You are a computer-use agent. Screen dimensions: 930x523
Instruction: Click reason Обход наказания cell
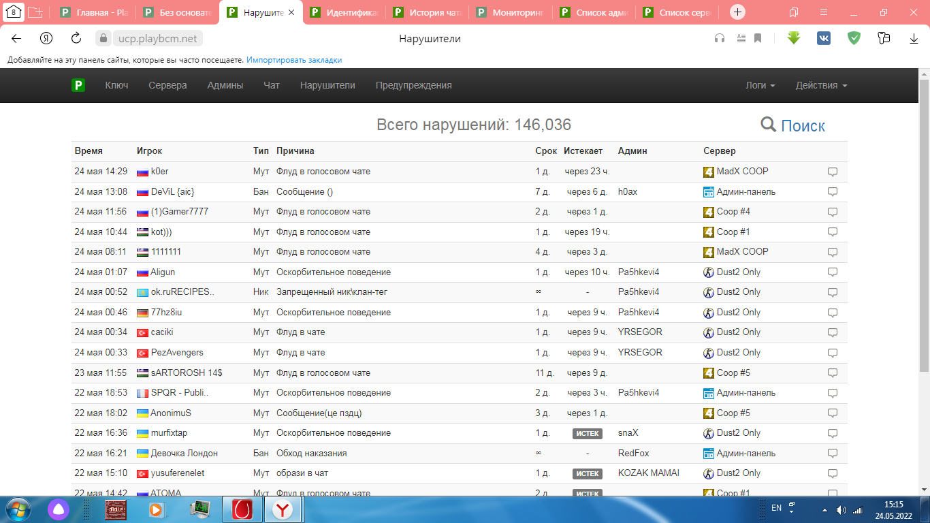point(312,454)
